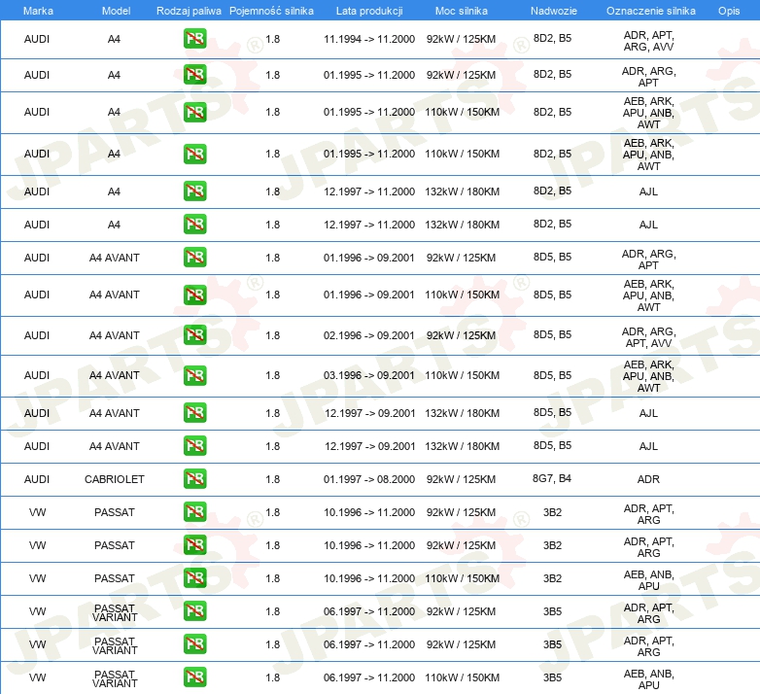Select 110kW / 150KM in PASSAT 3B2 row

click(x=462, y=578)
